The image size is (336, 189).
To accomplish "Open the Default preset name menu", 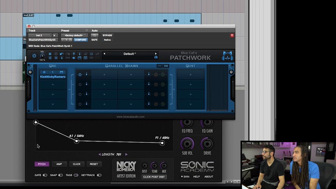I will pyautogui.click(x=129, y=54).
